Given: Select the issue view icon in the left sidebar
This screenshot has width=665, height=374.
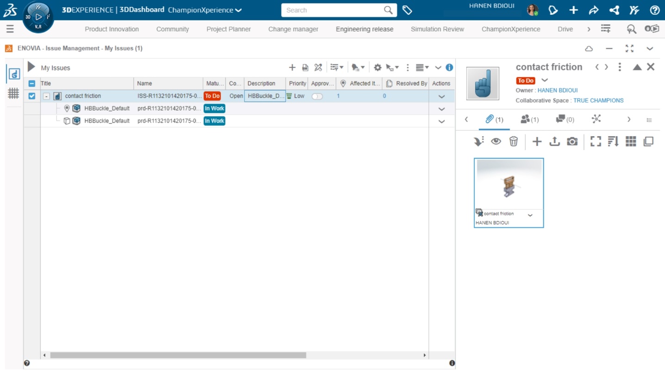Looking at the screenshot, I should coord(14,74).
